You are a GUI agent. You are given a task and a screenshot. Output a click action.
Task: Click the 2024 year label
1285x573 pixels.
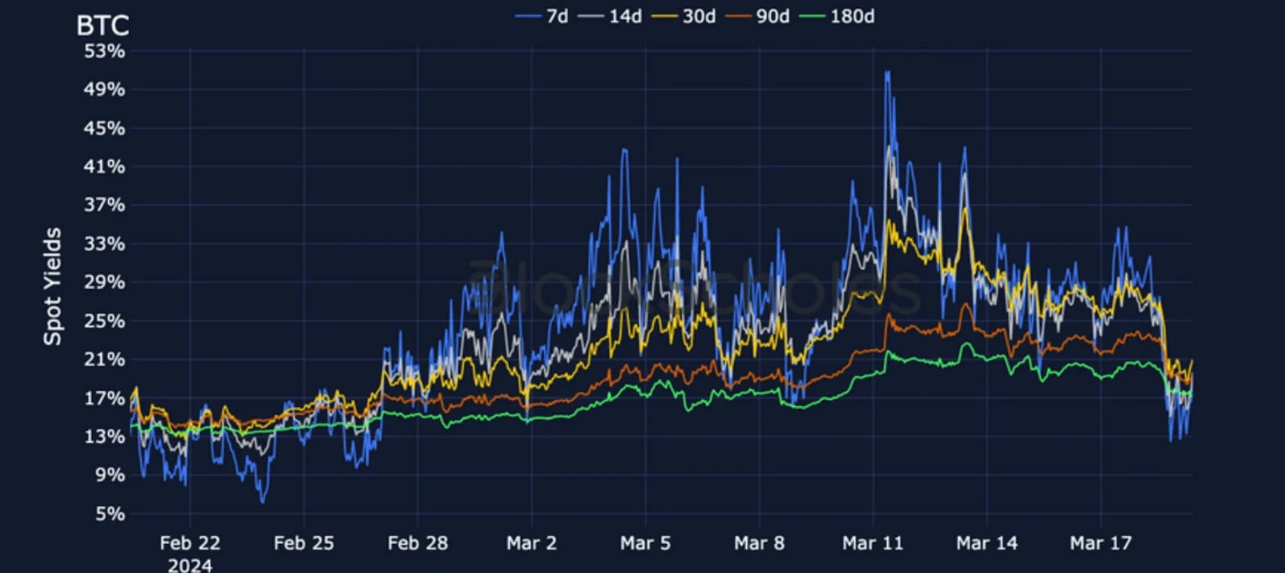click(190, 565)
